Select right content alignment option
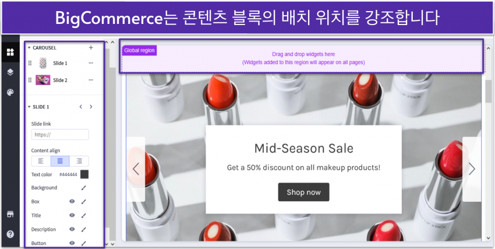495x249 pixels. [79, 161]
